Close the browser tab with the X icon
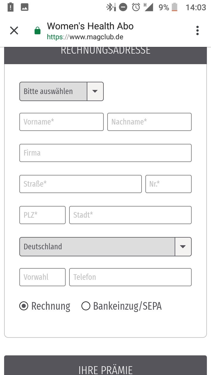211x375 pixels. [14, 30]
